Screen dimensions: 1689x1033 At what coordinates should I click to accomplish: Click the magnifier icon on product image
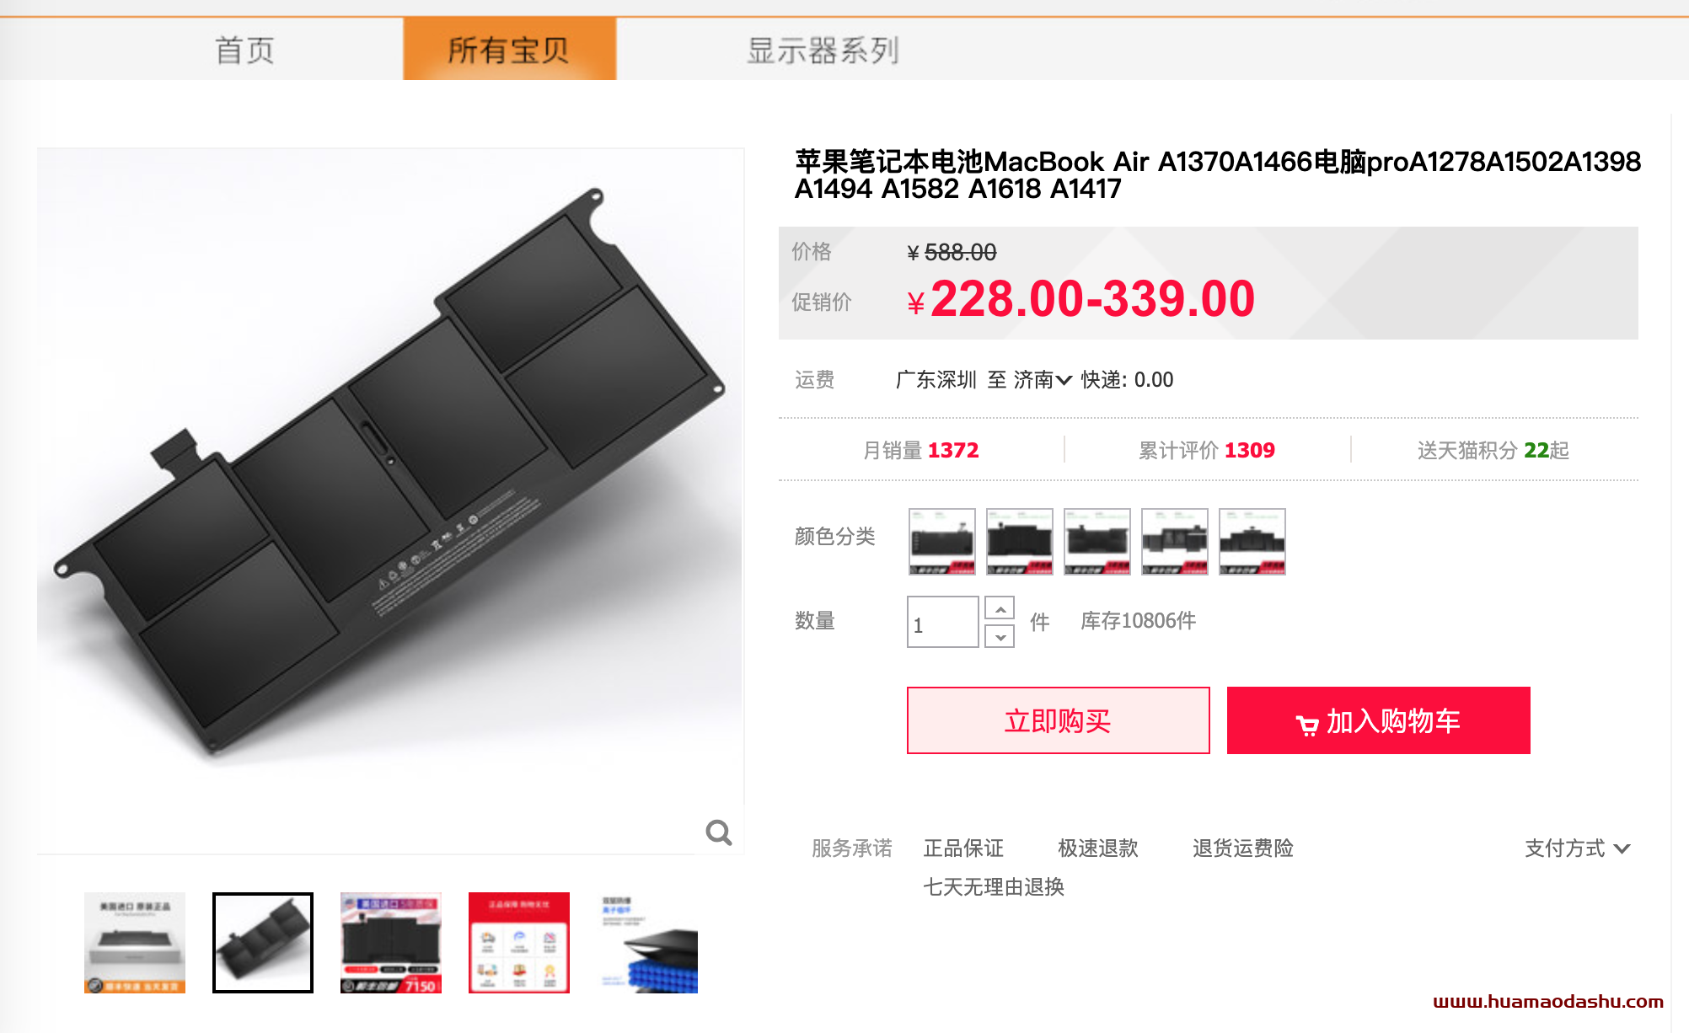click(719, 832)
